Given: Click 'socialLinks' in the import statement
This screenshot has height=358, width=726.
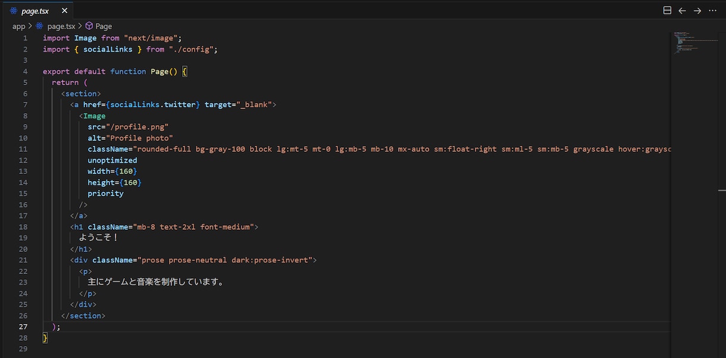Looking at the screenshot, I should (x=108, y=49).
